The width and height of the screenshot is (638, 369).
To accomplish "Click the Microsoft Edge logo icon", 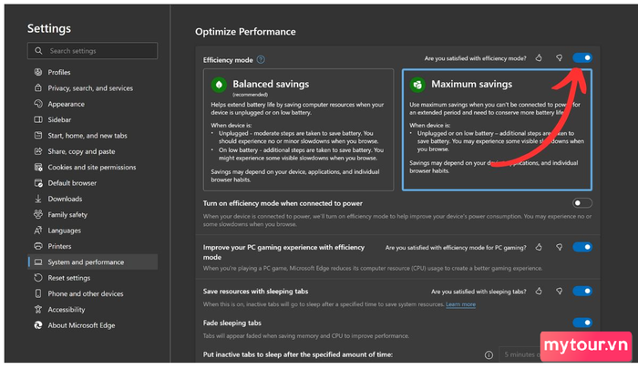I will (x=38, y=325).
